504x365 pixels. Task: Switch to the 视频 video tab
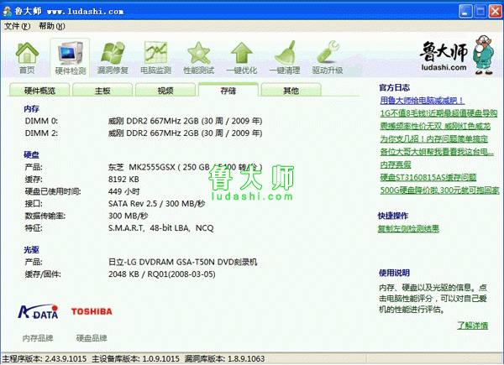click(165, 91)
